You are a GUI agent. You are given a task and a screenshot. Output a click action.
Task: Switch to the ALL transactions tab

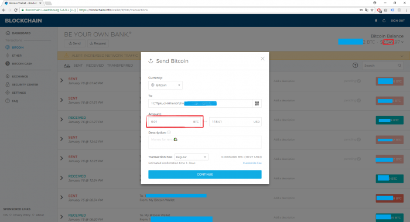click(67, 66)
